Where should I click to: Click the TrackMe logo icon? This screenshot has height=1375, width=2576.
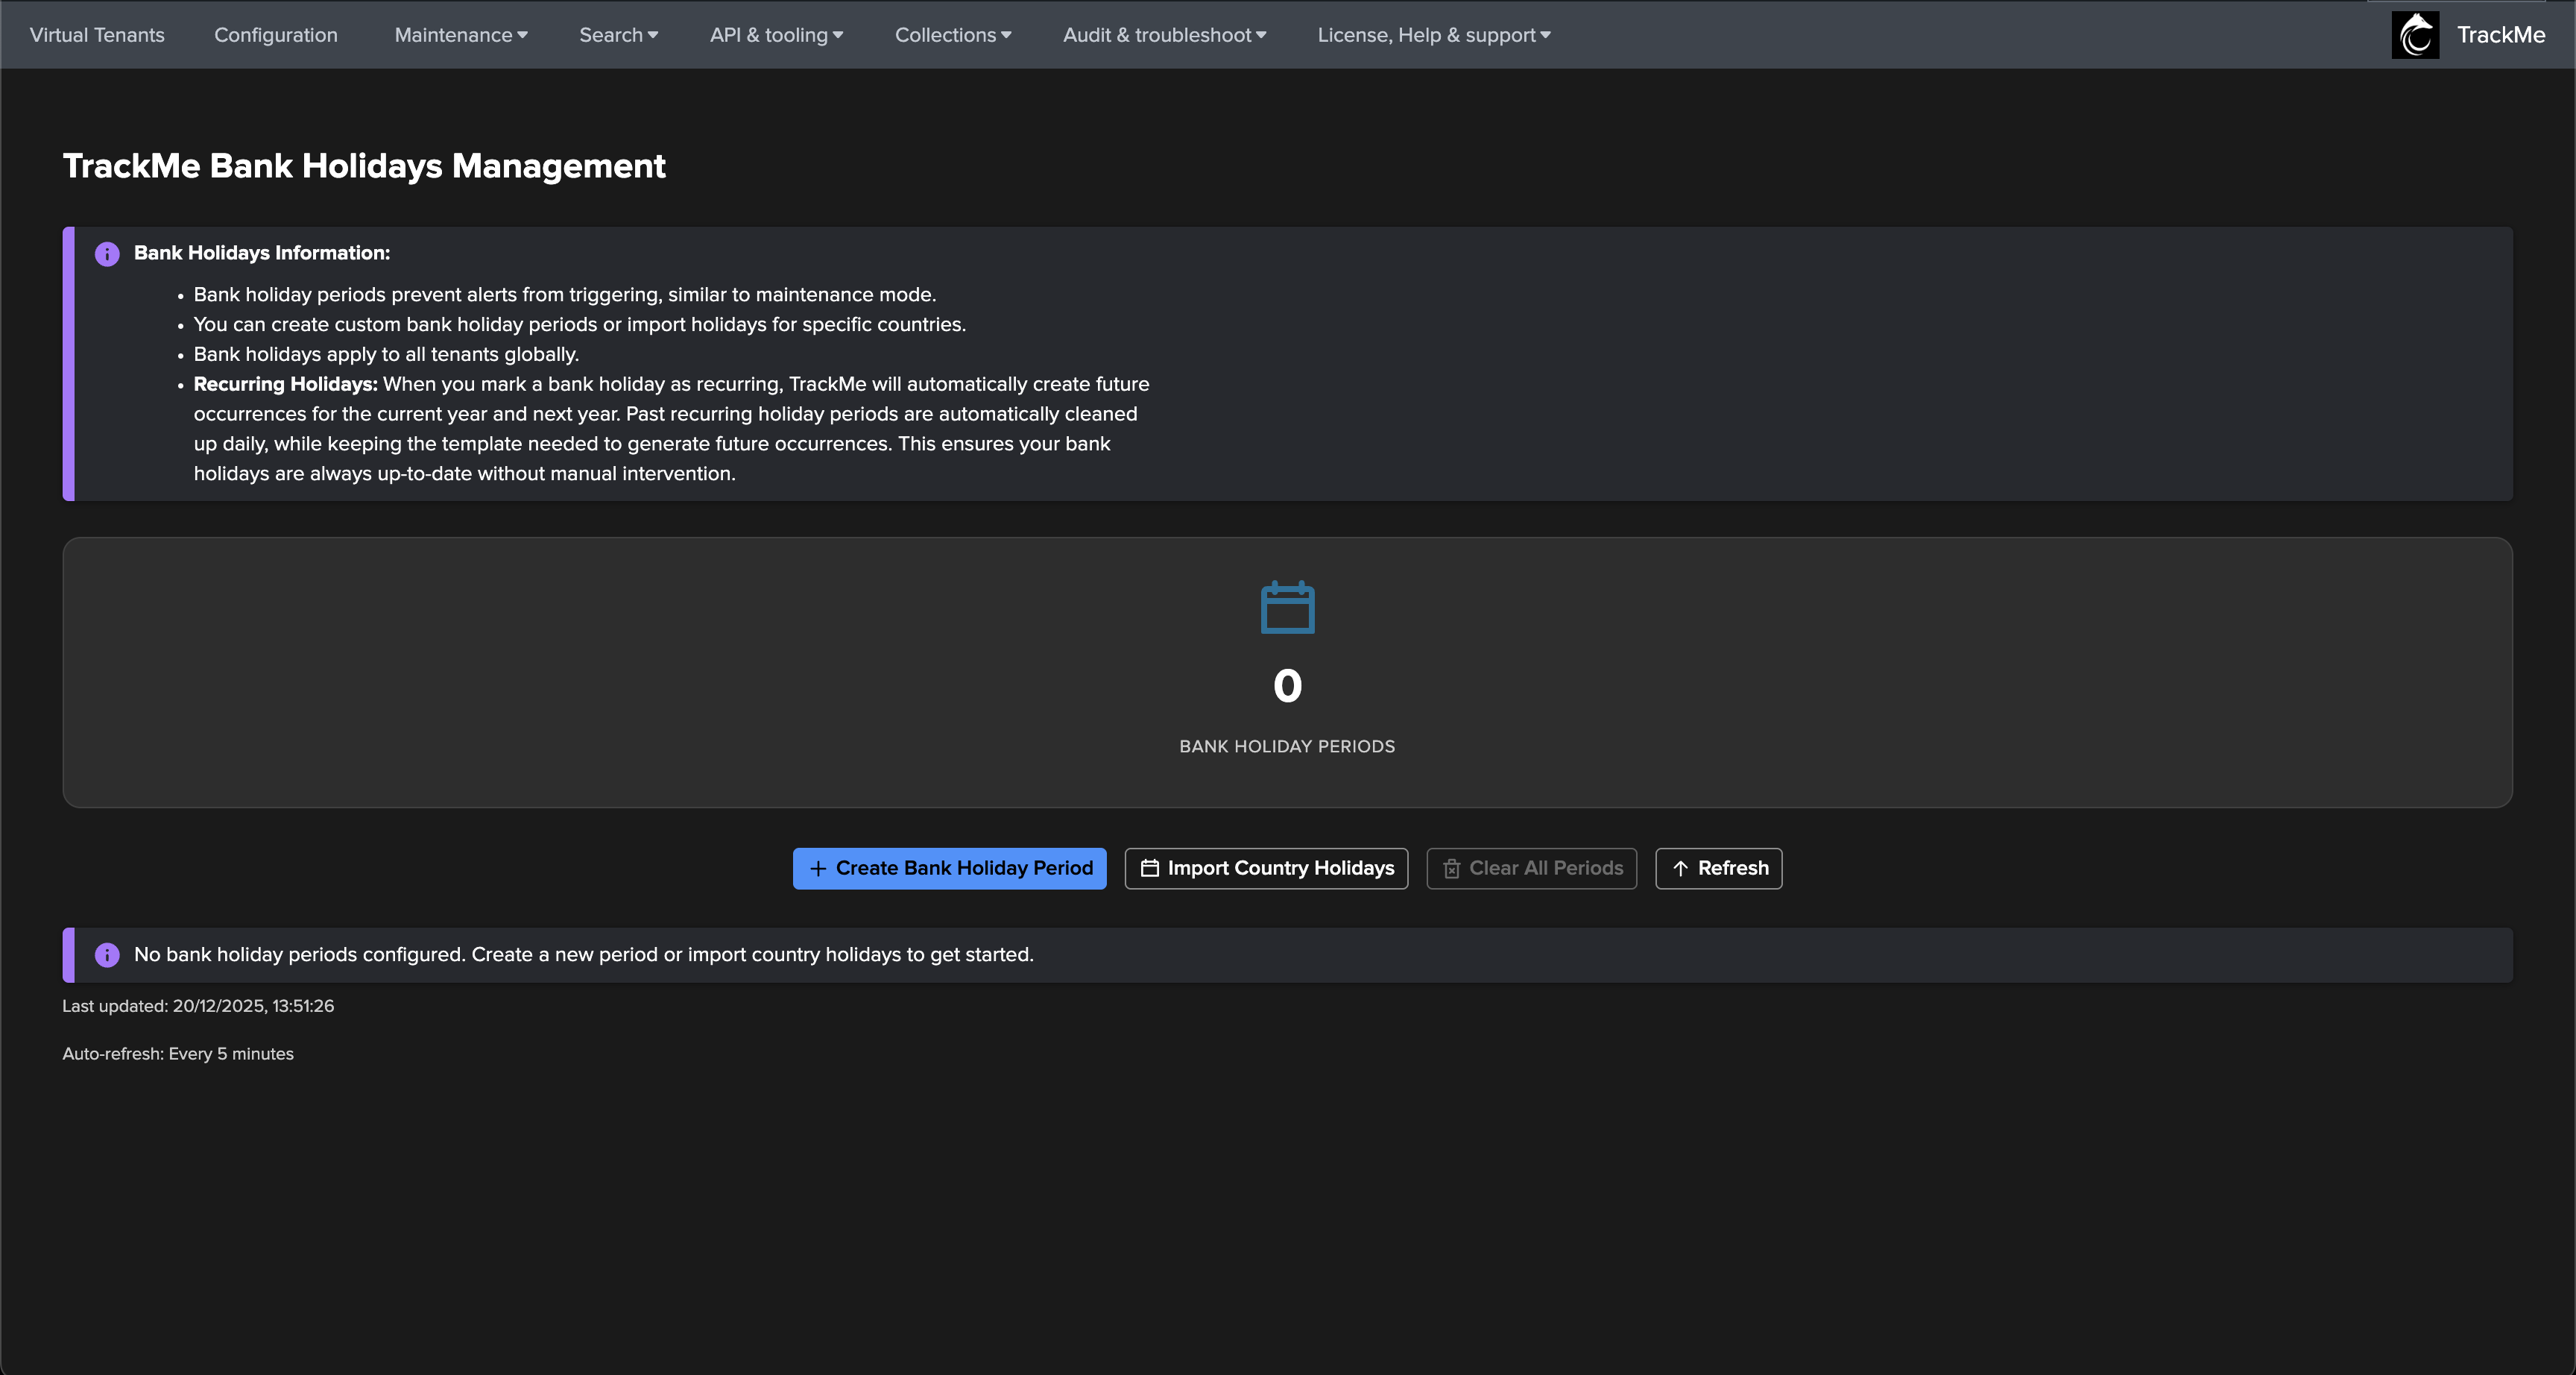point(2414,35)
